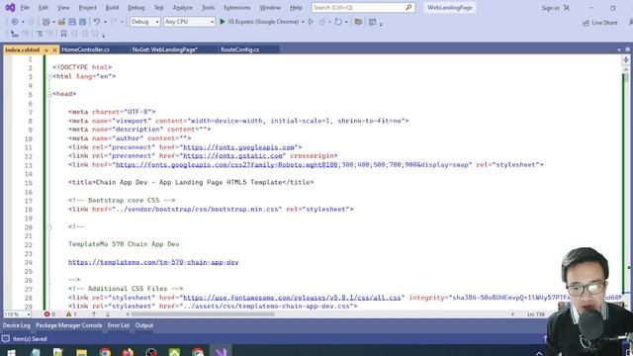Open Google Chrome from taskbar
Viewport: 633px width, 356px height.
105,352
